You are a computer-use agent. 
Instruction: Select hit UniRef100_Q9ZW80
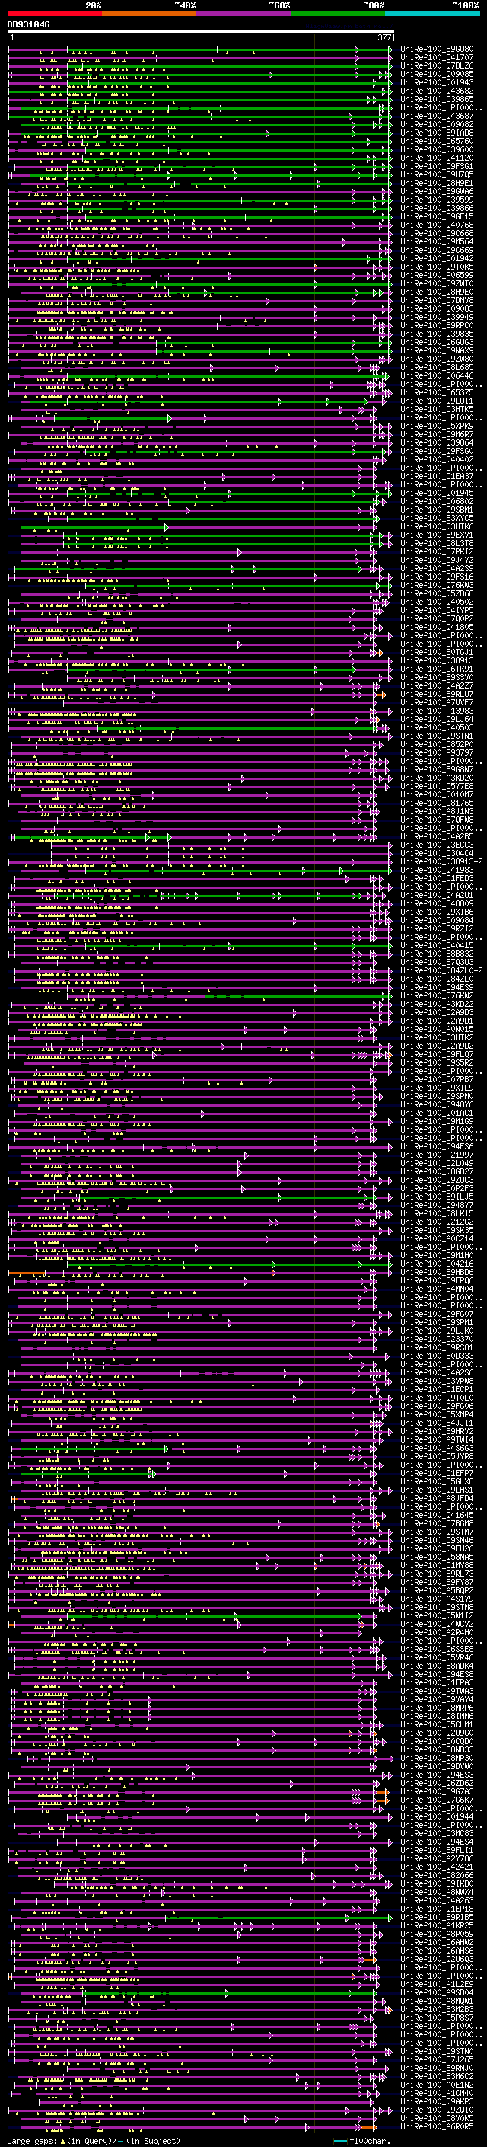click(x=437, y=359)
